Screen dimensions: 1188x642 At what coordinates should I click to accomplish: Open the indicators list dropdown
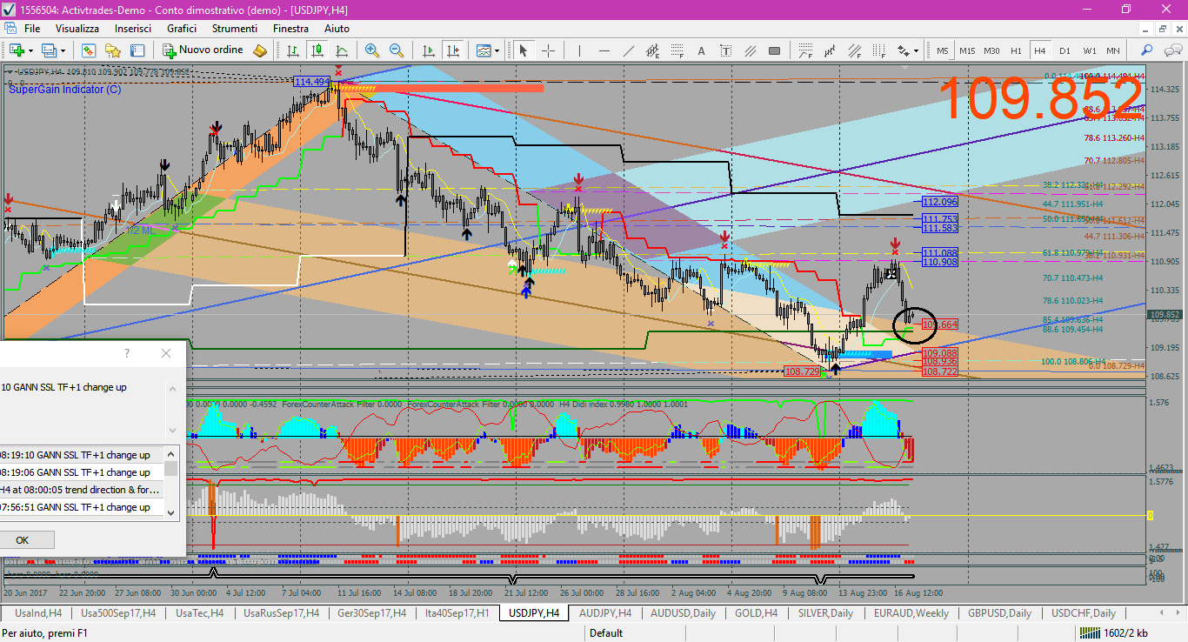click(487, 50)
